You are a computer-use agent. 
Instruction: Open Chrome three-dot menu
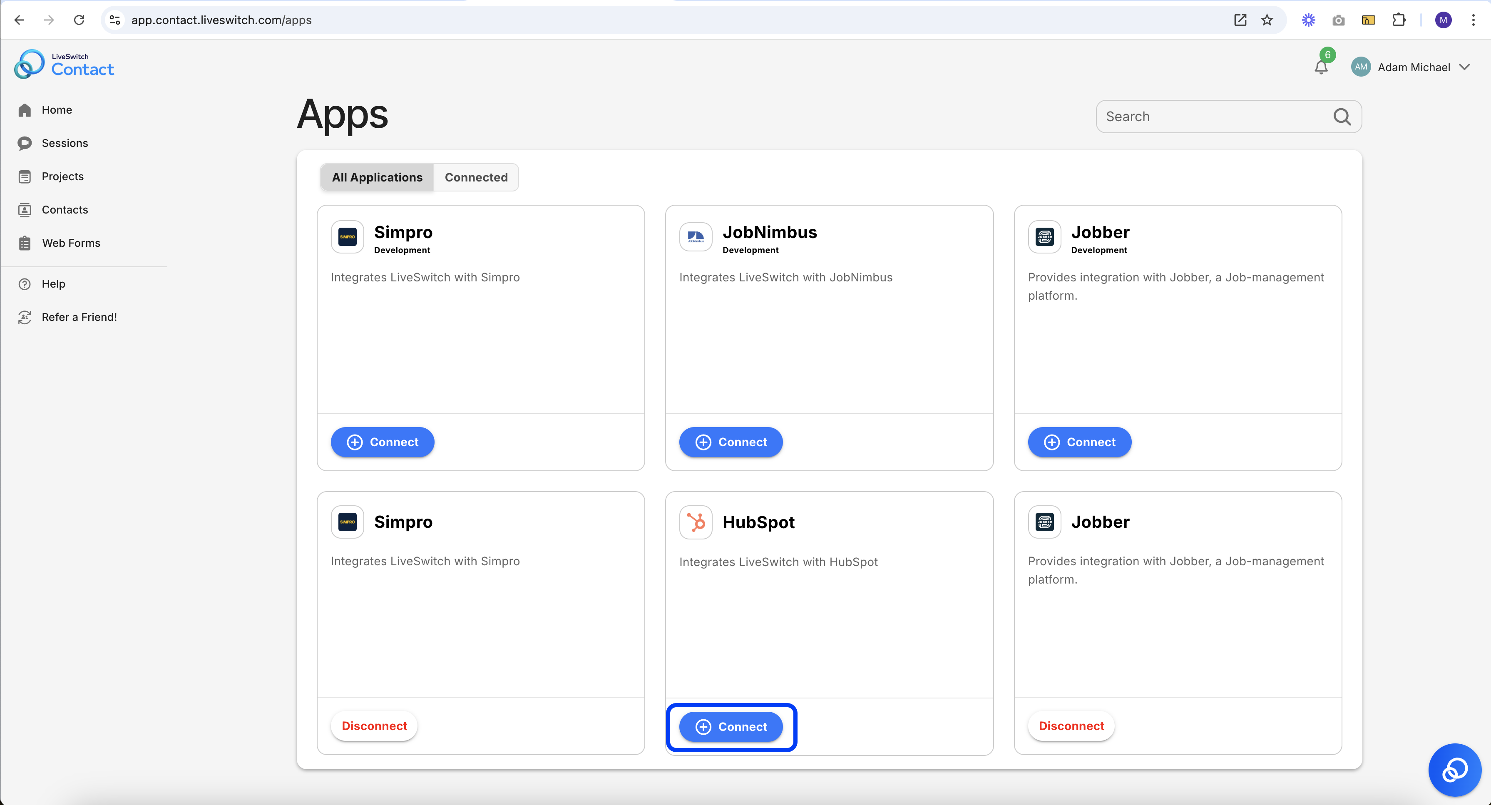click(1473, 20)
